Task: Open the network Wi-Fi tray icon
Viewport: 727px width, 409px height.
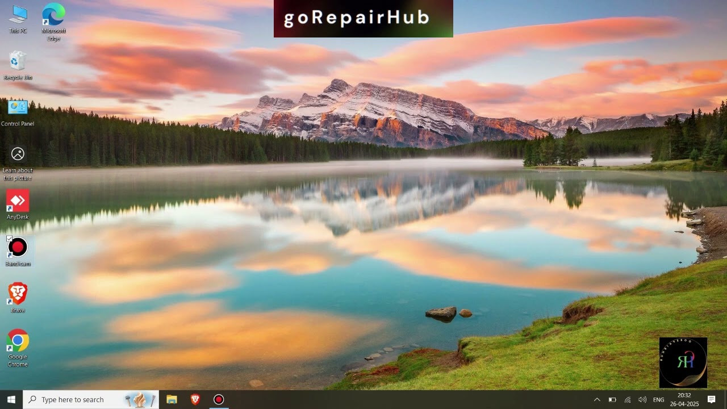Action: (628, 399)
